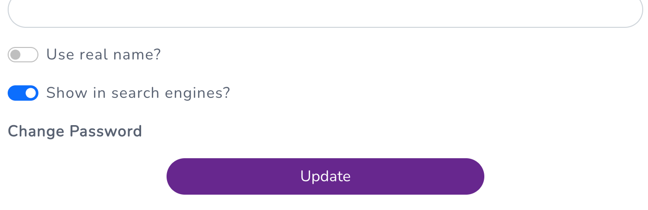Turn off search engine visibility switch
648x210 pixels.
point(23,93)
